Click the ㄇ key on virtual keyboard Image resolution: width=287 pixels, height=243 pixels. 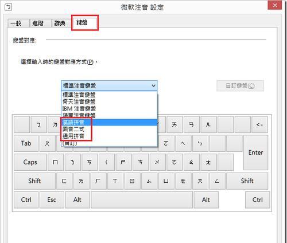pyautogui.click(x=56, y=162)
